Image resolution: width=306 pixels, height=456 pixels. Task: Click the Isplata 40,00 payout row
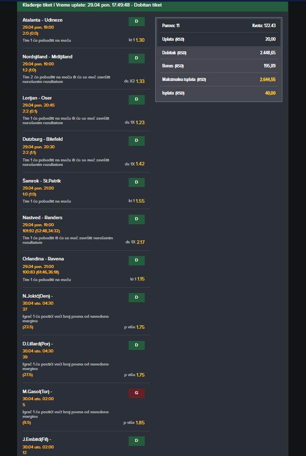point(219,93)
